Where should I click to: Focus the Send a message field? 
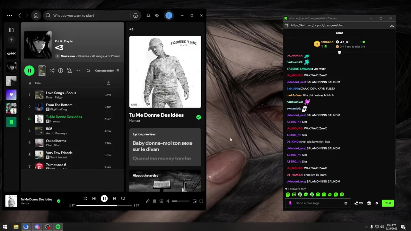coord(318,203)
